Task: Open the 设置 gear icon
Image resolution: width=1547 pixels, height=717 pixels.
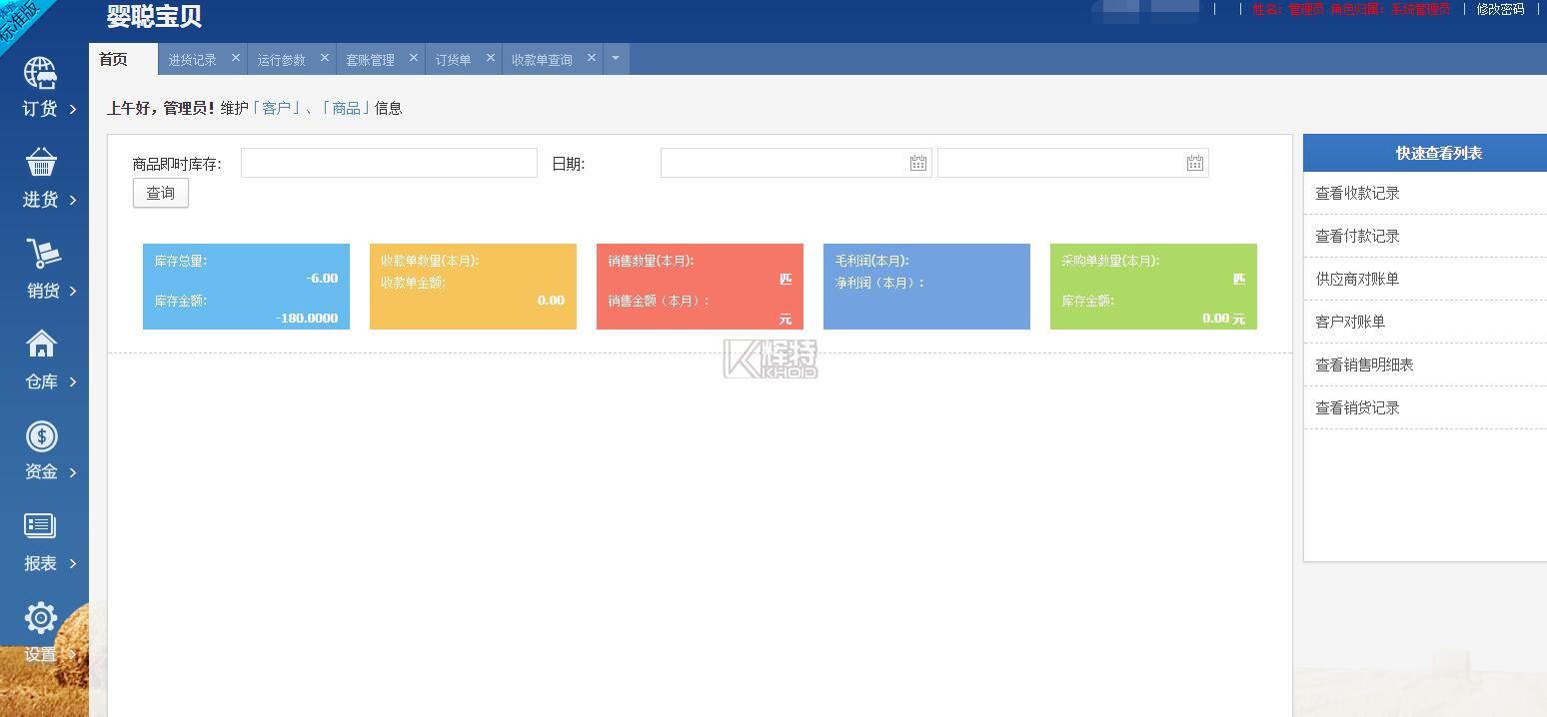Action: coord(41,618)
